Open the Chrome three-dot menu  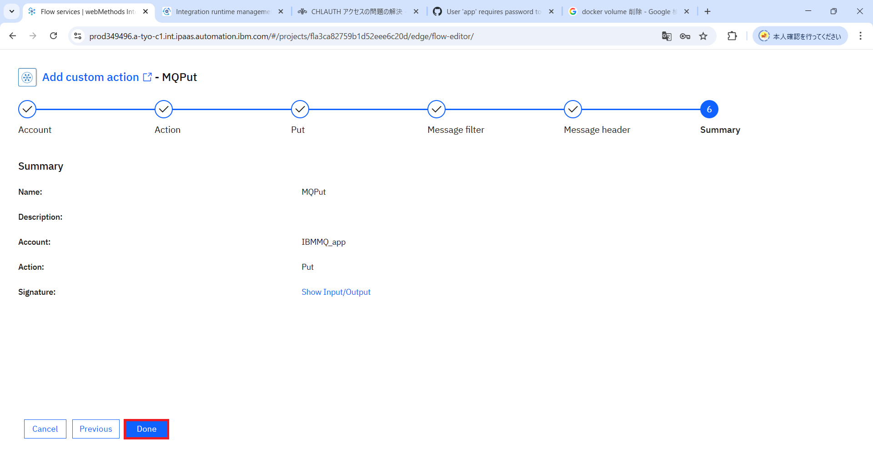860,36
